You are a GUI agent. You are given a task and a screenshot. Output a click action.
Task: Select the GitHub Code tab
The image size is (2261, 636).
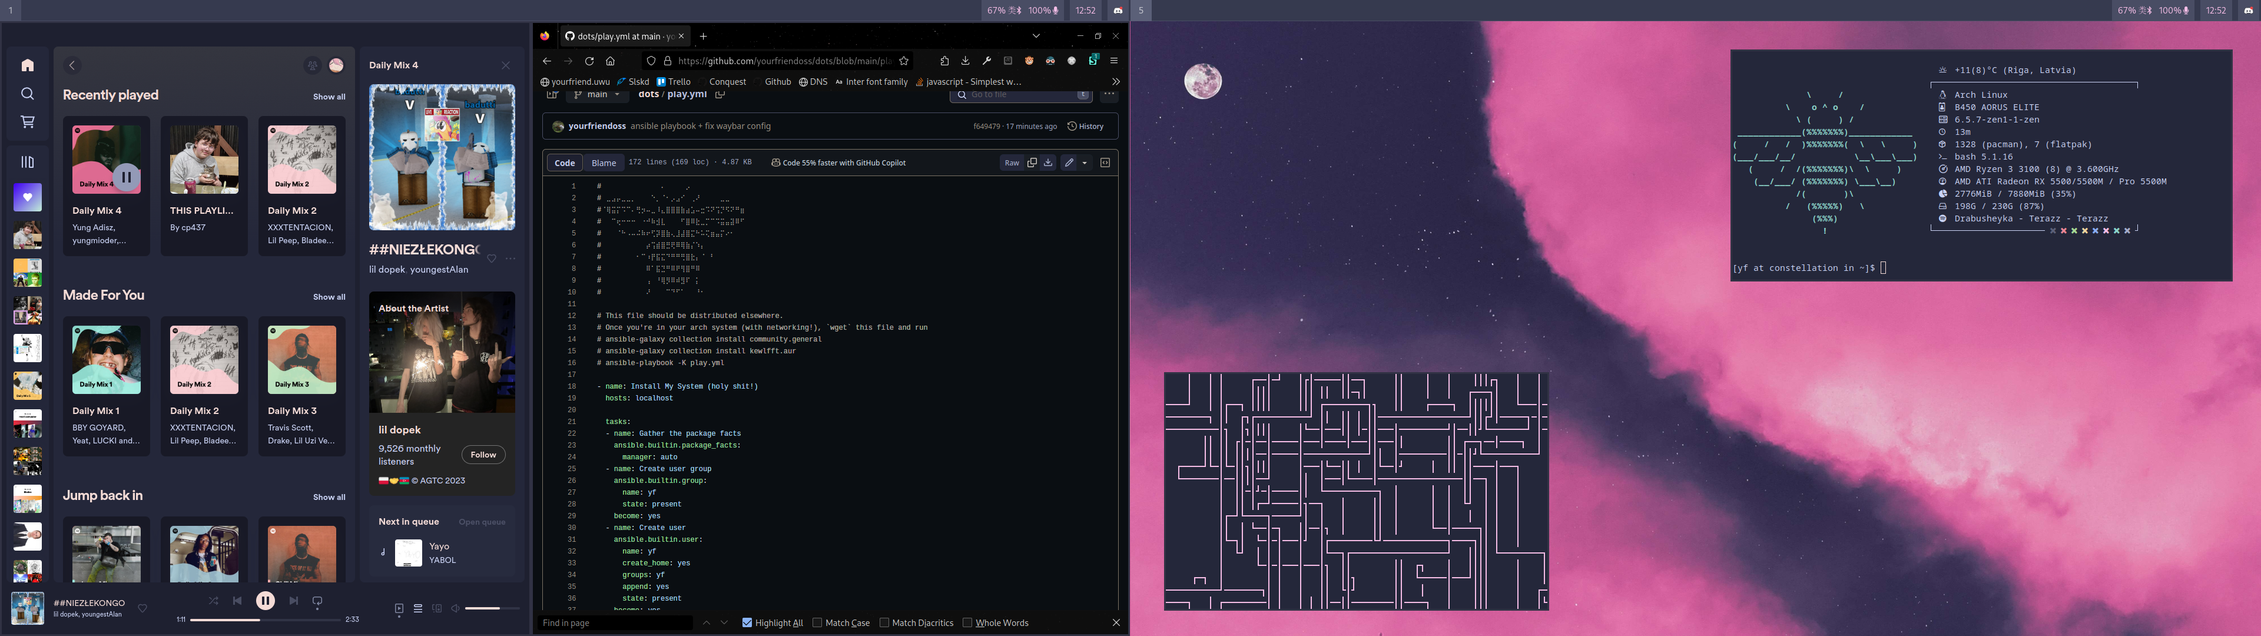click(565, 161)
